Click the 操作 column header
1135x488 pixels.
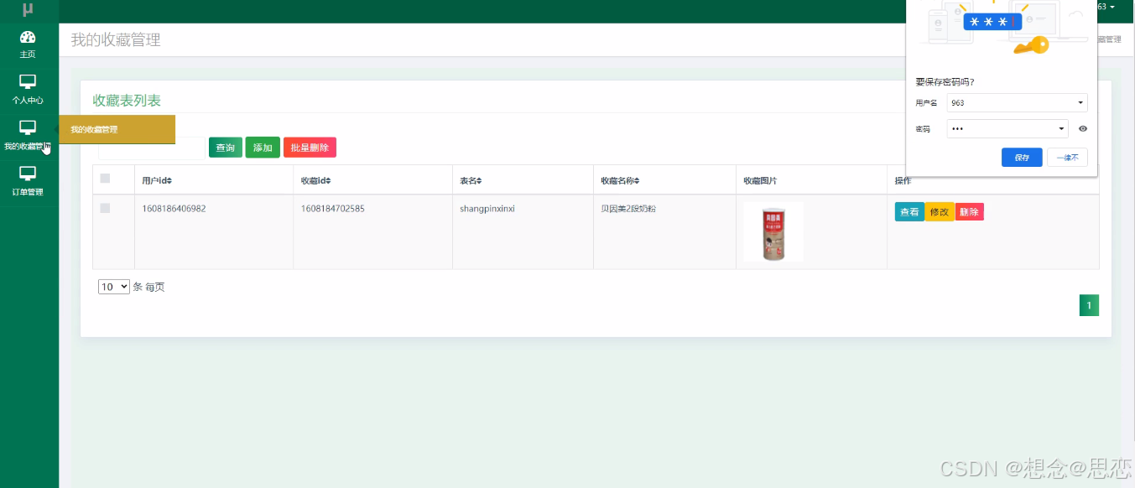tap(903, 181)
